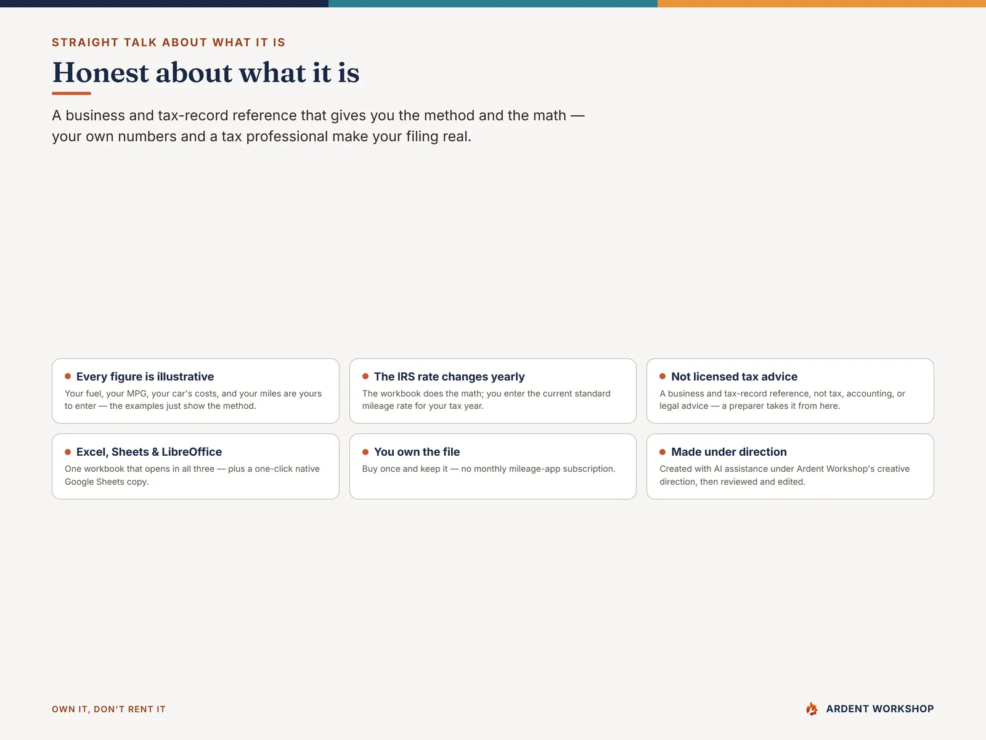Select the 'The IRS rate changes yearly' title
The image size is (986, 740).
tap(449, 377)
